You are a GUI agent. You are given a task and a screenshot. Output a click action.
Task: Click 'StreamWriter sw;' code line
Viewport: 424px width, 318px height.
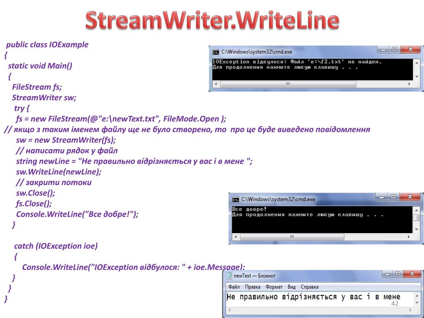44,98
